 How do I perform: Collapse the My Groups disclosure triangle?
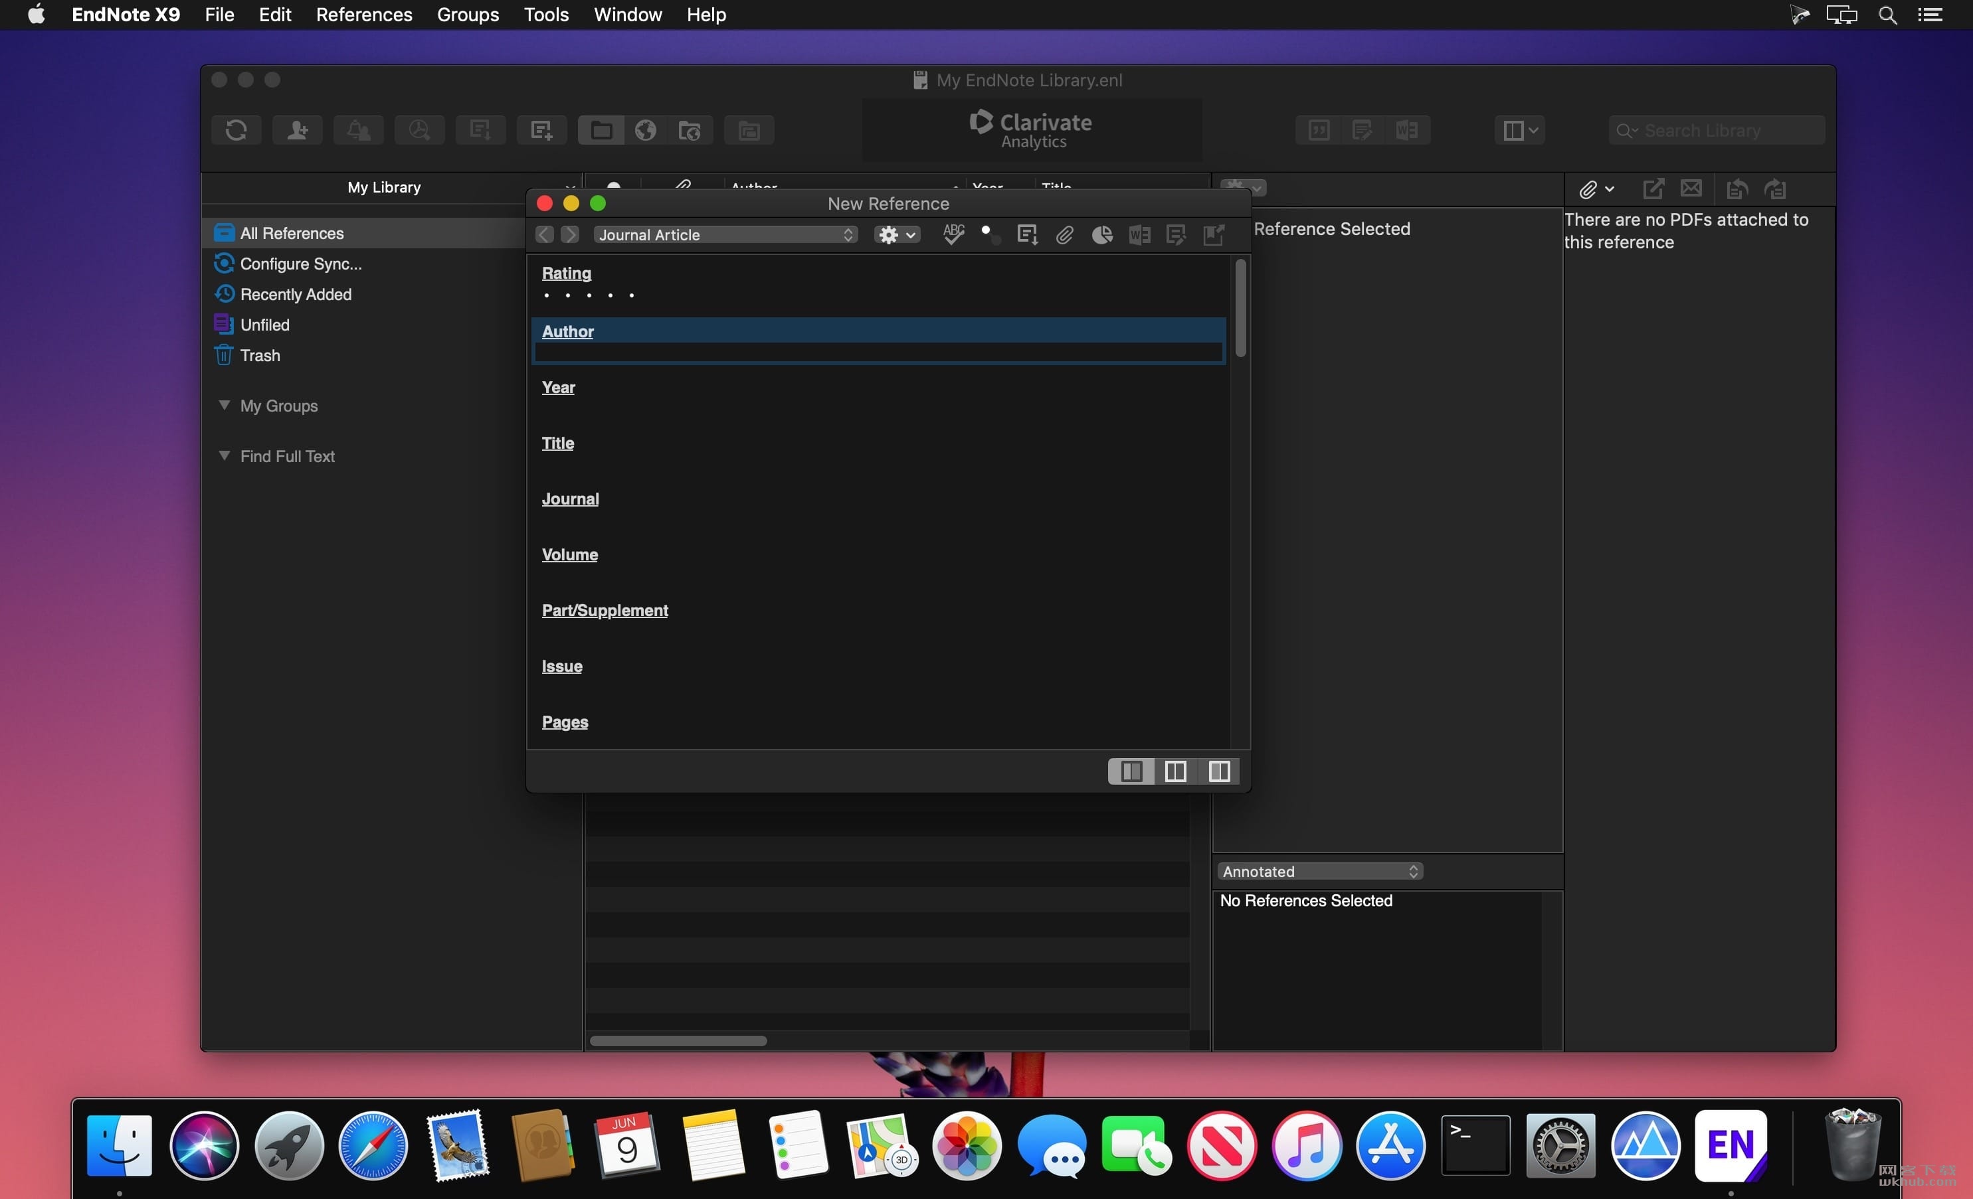click(225, 405)
